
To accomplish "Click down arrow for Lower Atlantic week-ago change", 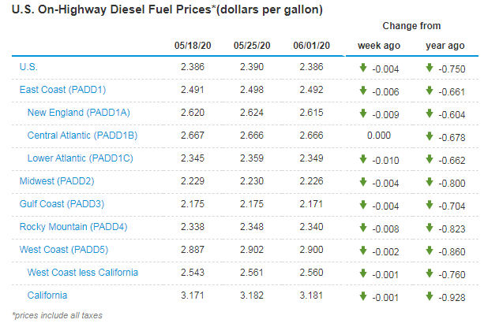I will pyautogui.click(x=362, y=158).
